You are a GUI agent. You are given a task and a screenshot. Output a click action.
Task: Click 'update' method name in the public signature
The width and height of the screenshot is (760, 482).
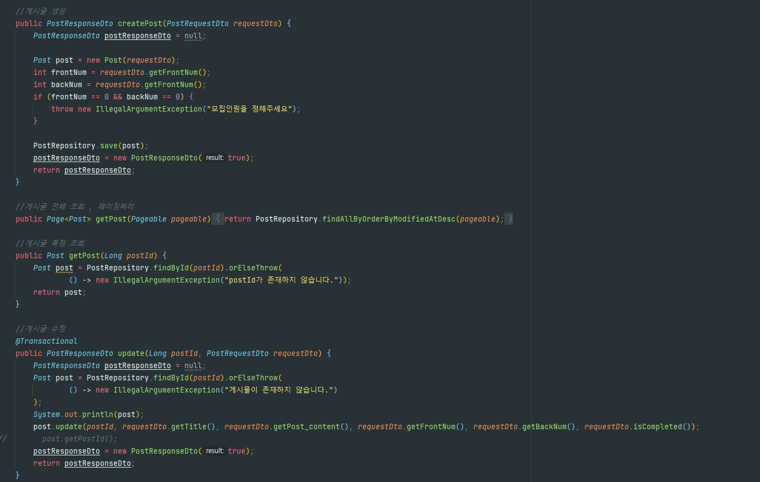[131, 353]
